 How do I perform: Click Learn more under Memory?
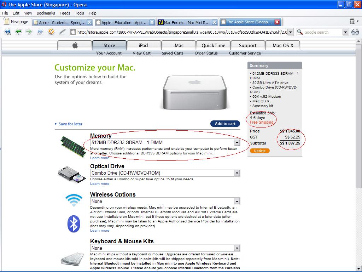(x=100, y=158)
